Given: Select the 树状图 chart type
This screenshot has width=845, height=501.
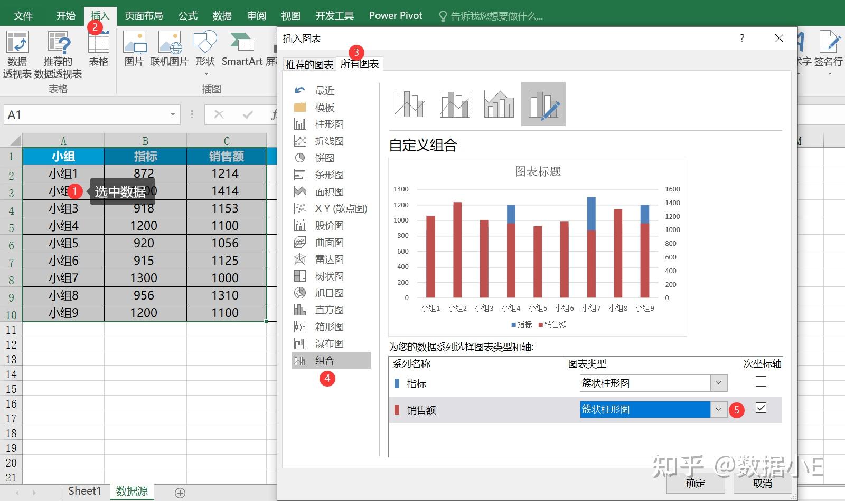Looking at the screenshot, I should click(x=328, y=275).
